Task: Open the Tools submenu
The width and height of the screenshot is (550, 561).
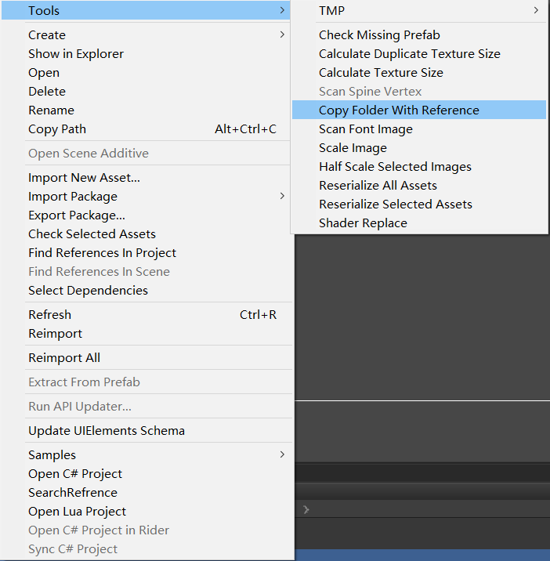Action: point(44,10)
